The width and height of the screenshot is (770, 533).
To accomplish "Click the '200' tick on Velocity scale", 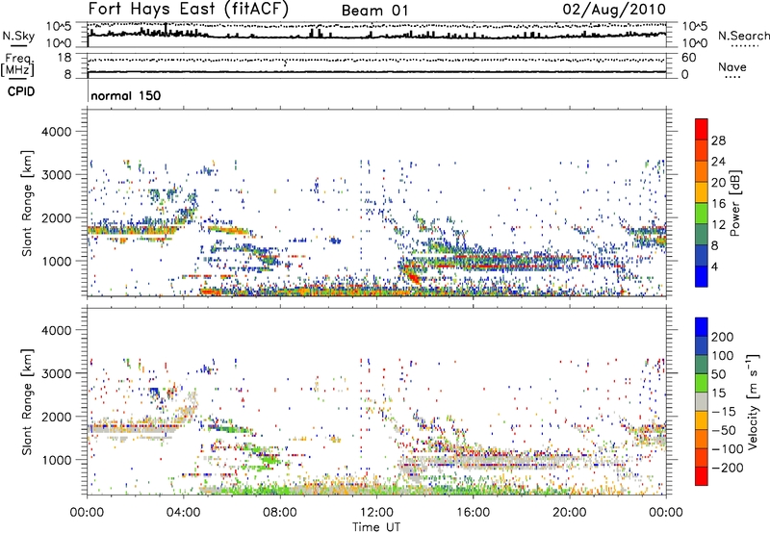I will pyautogui.click(x=723, y=337).
